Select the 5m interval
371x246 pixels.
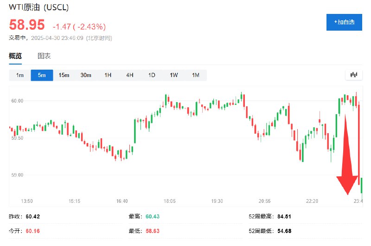tap(42, 75)
